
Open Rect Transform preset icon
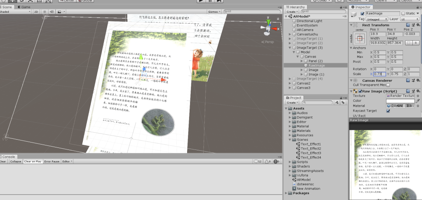[x=413, y=25]
